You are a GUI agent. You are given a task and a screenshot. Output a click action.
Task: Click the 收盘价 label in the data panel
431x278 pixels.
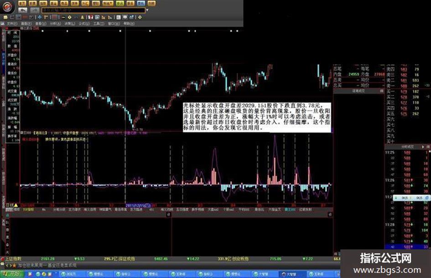[13, 82]
